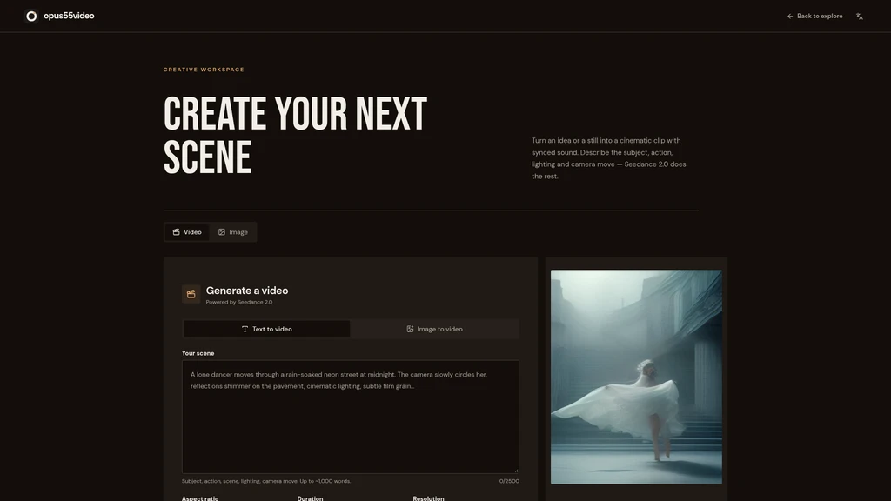The image size is (891, 501).
Task: Click the Your scene label
Action: tap(198, 353)
